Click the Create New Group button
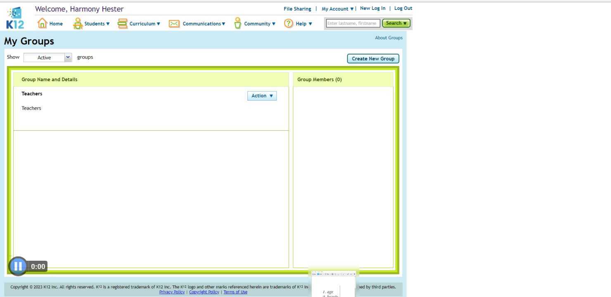 372,58
